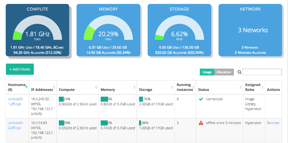Click '0.33GHz of 2.3GHz used' text
Viewport: 288px width, 143px height.
(x=77, y=128)
